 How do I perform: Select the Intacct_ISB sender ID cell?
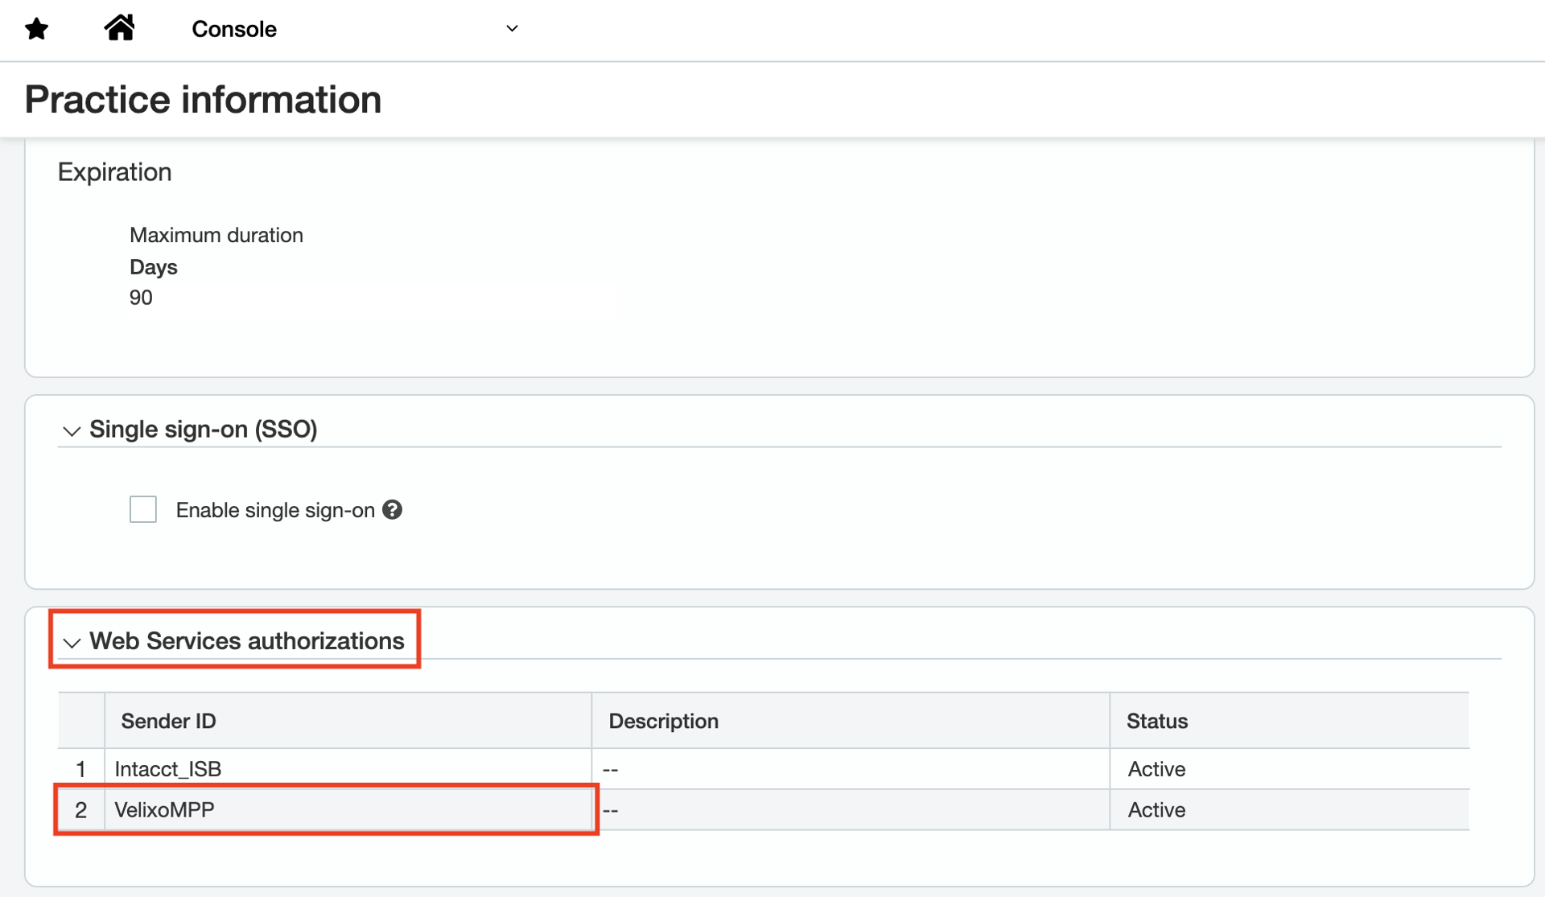point(167,769)
